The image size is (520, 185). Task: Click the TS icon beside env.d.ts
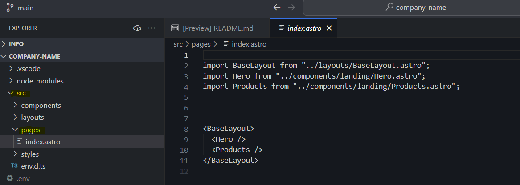tap(14, 166)
